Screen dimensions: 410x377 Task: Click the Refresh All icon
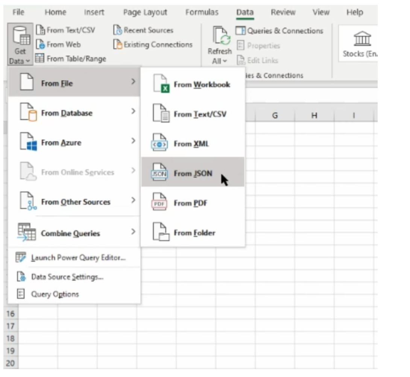pos(222,36)
